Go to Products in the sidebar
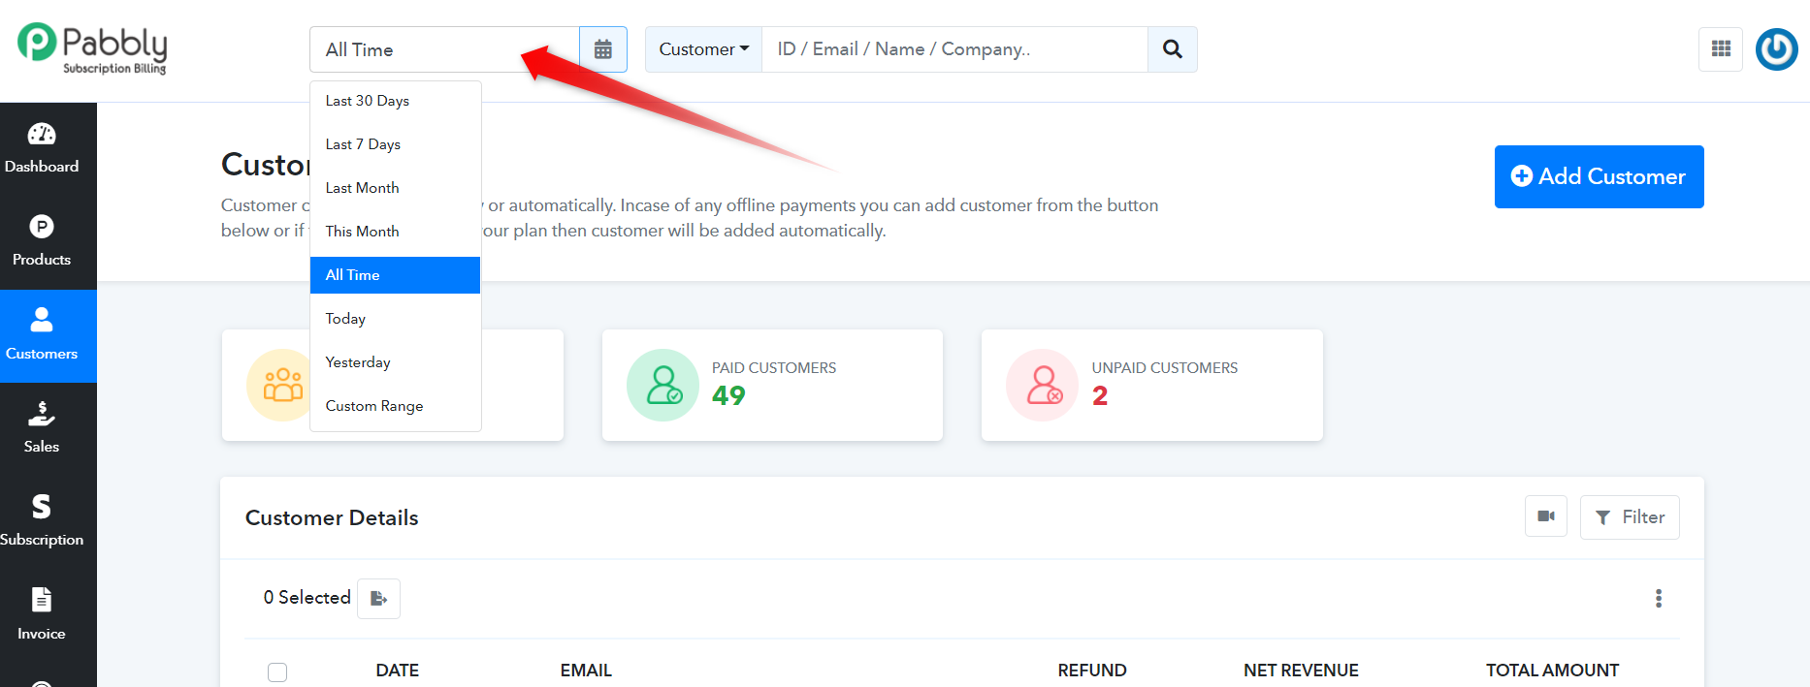Viewport: 1810px width, 687px height. 42,242
